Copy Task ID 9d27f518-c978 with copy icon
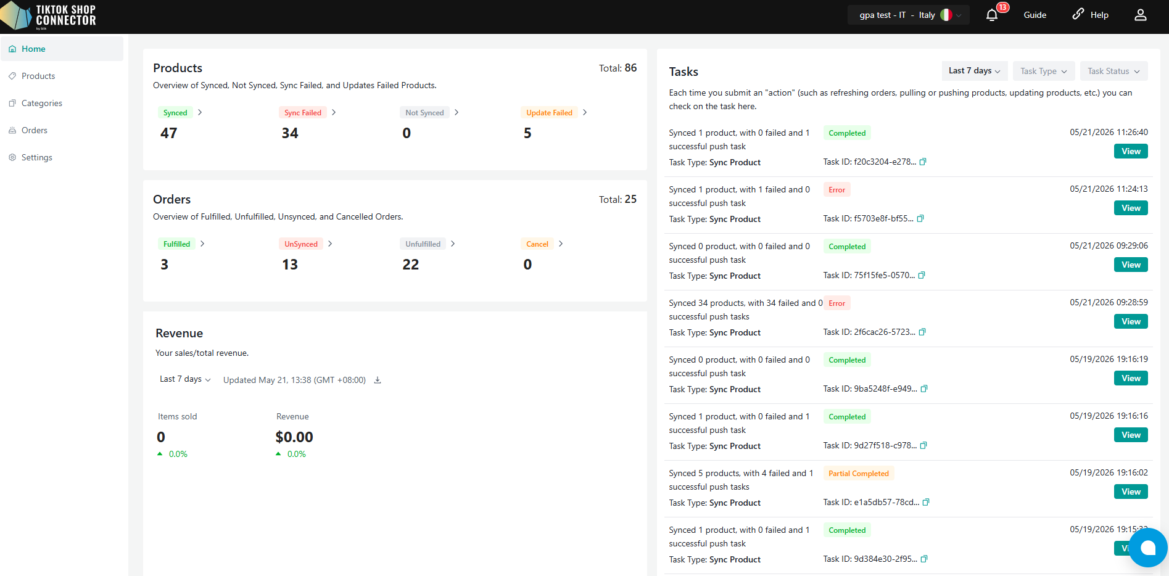 coord(923,445)
